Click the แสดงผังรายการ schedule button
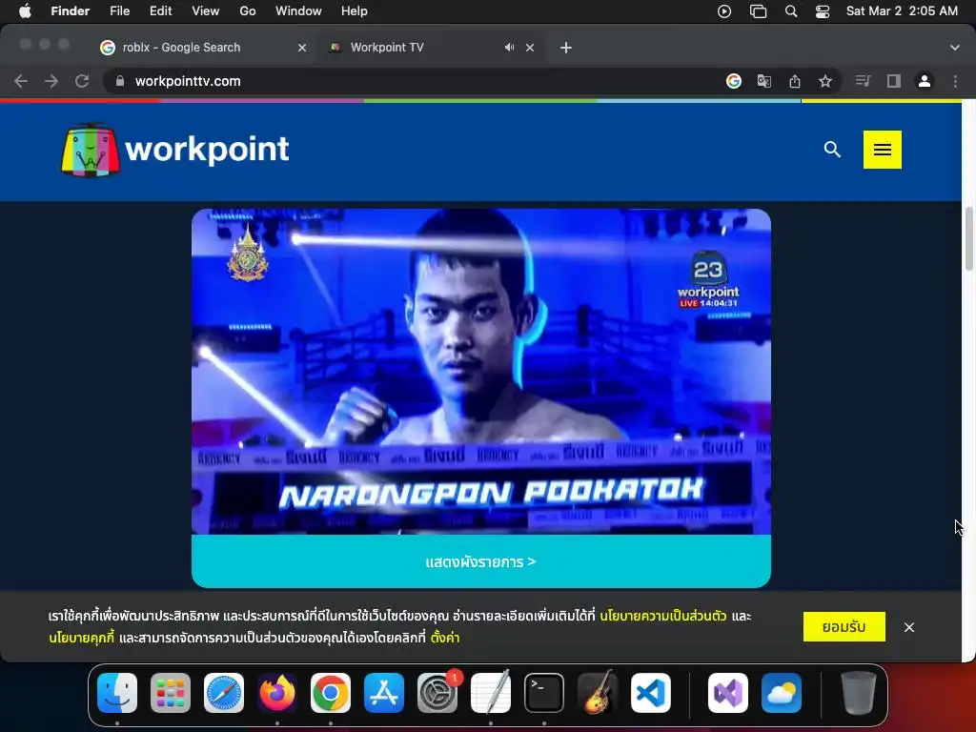976x732 pixels. pyautogui.click(x=481, y=561)
